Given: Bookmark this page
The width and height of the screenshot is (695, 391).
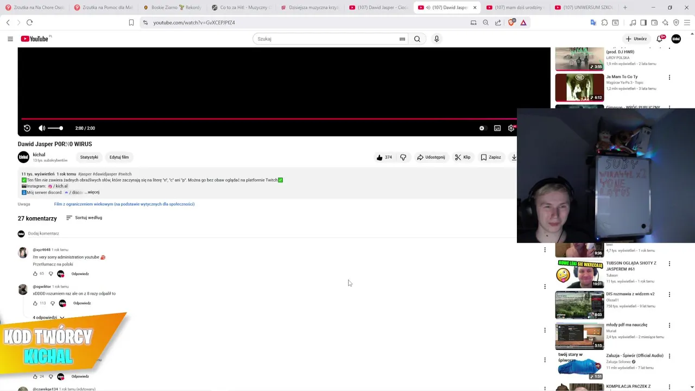Looking at the screenshot, I should tap(131, 22).
